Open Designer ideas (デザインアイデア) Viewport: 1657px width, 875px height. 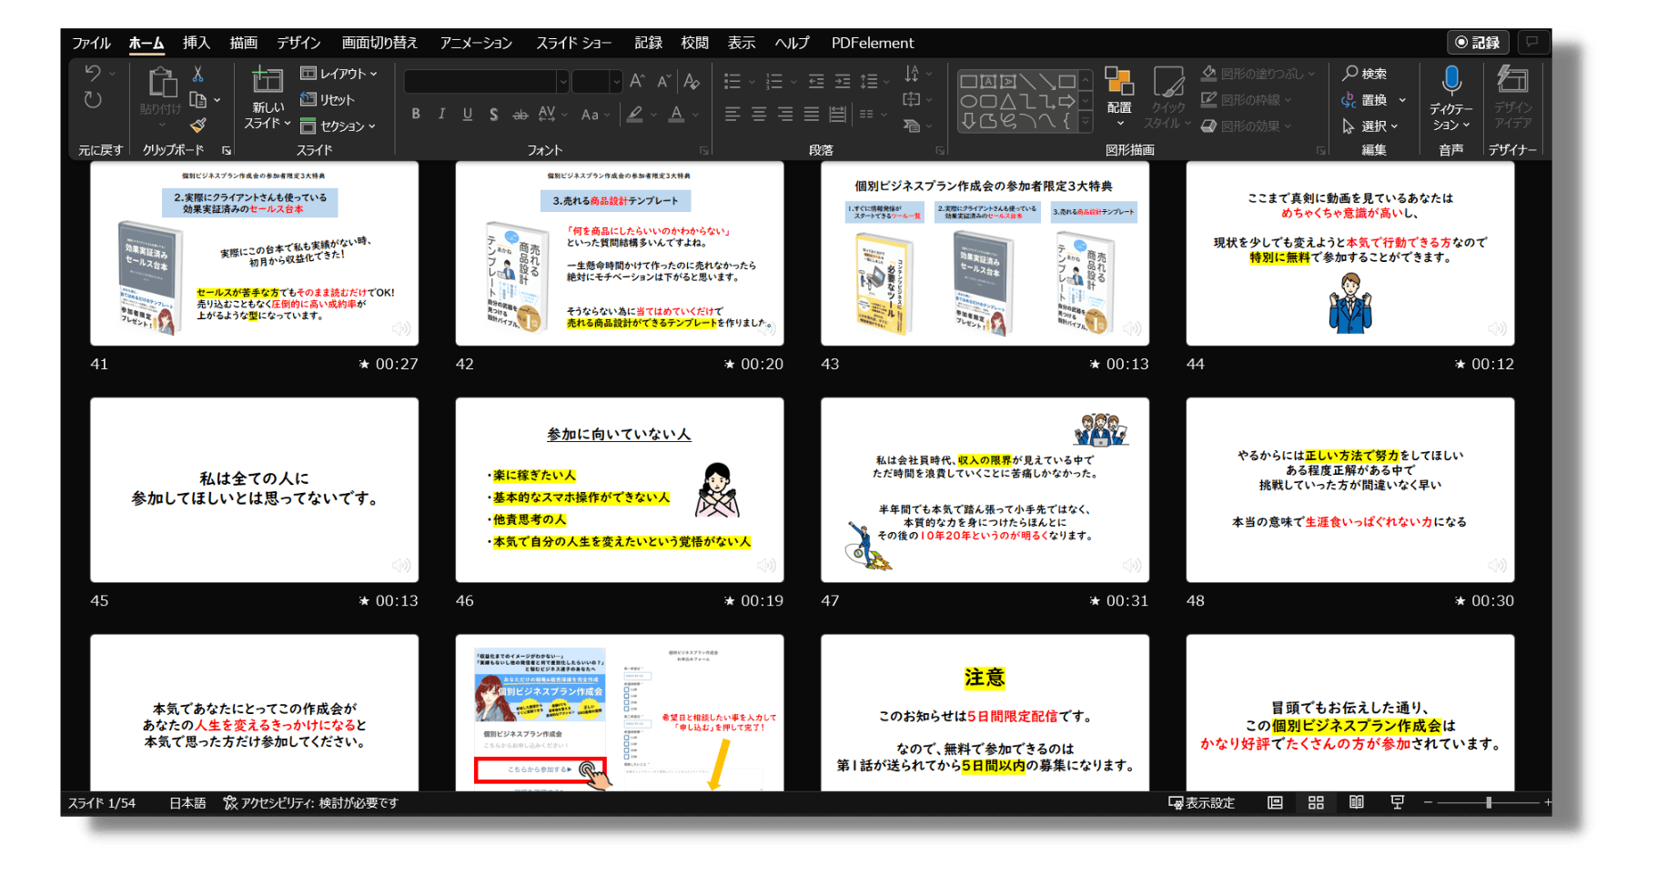coord(1512,97)
